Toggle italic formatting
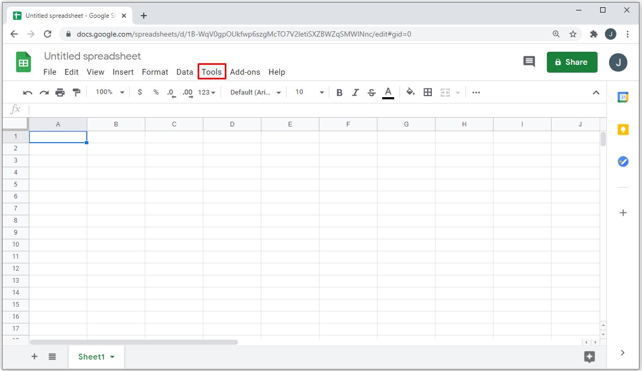Viewport: 642px width, 371px height. click(x=356, y=92)
